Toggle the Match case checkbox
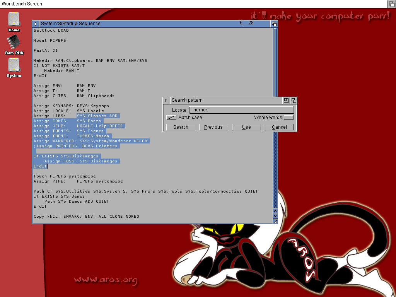This screenshot has width=396, height=297. (171, 118)
